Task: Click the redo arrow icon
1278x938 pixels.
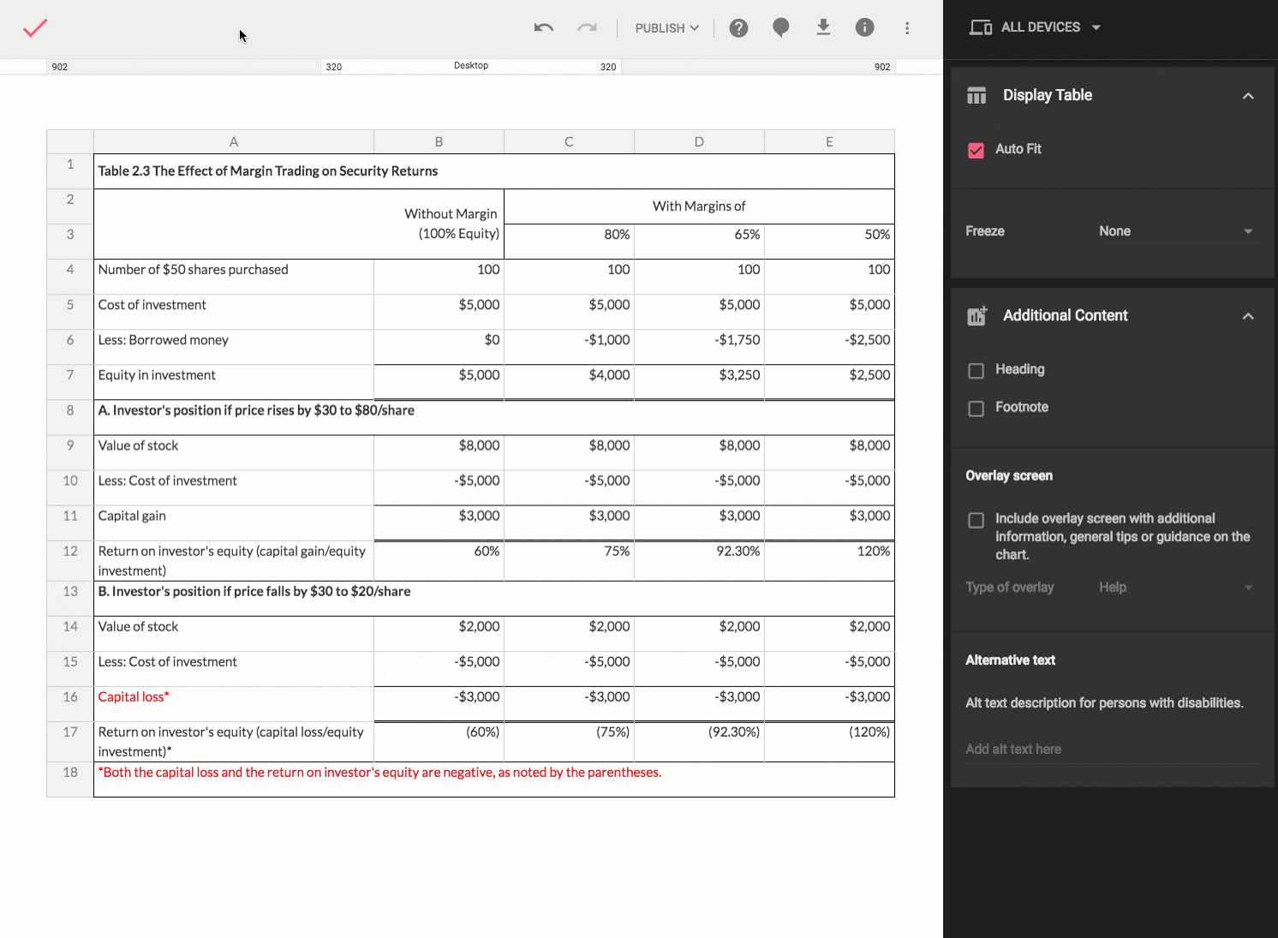Action: pos(587,27)
